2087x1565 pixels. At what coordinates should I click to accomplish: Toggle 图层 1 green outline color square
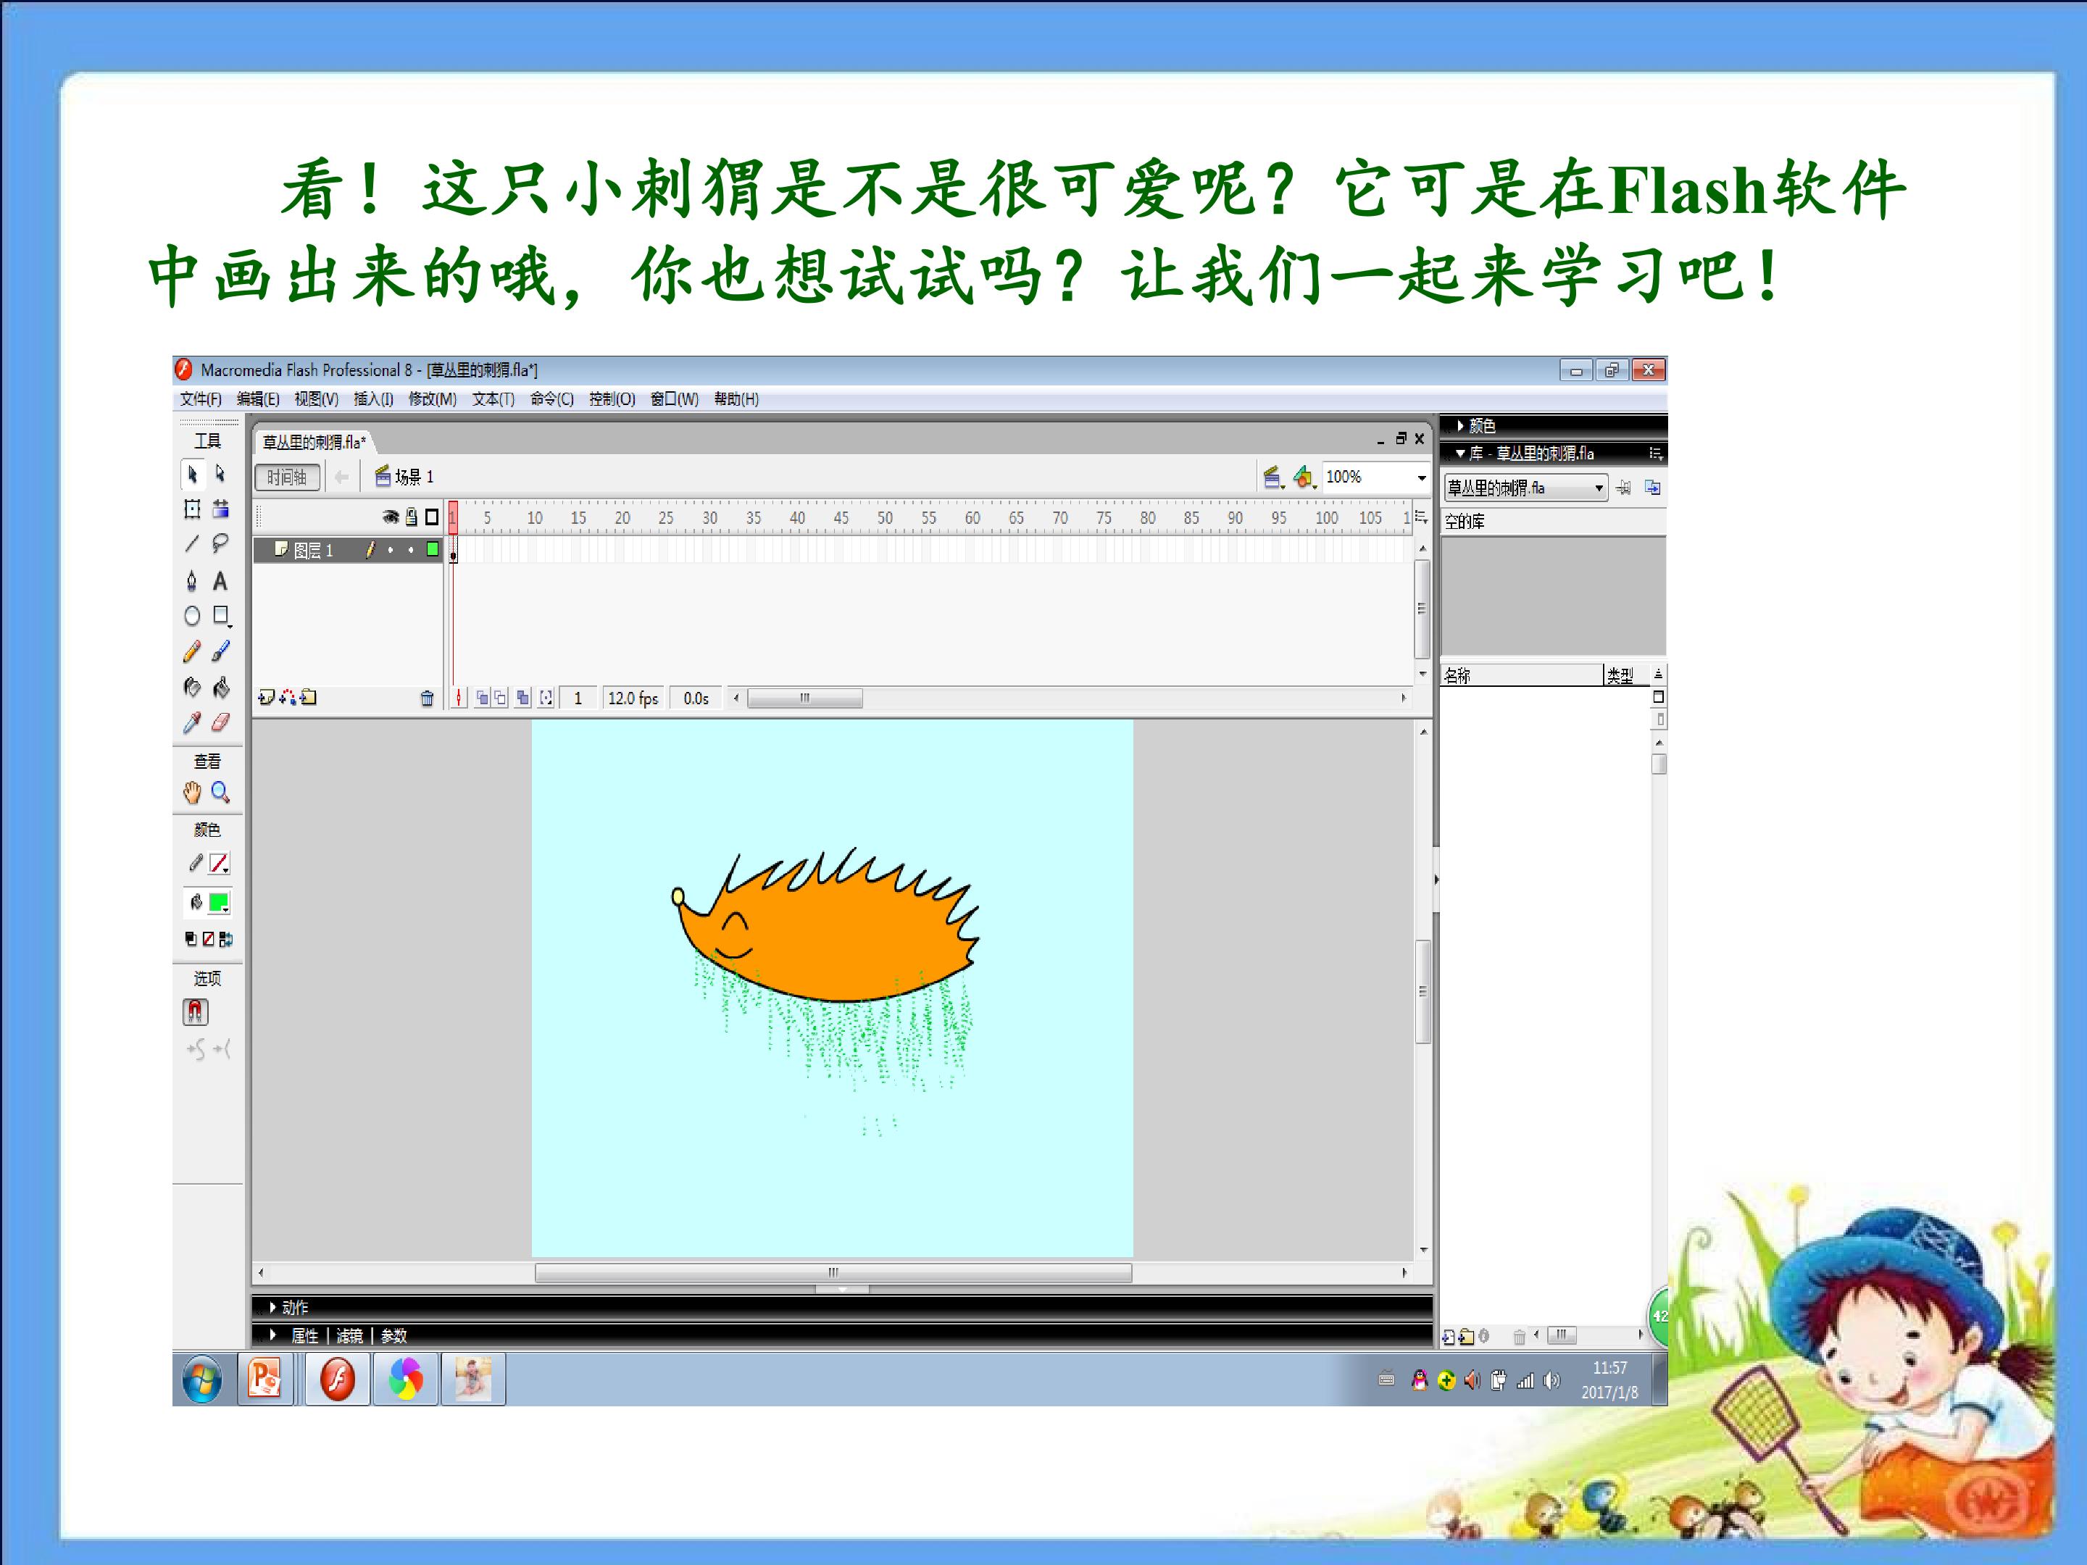coord(432,549)
